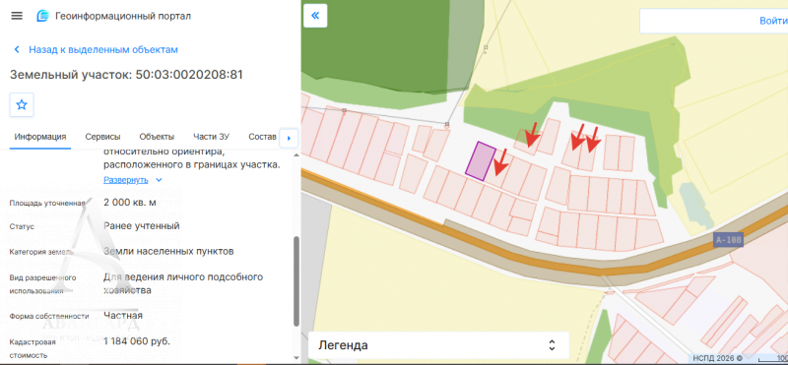Select the area value 2 000 кв. м
The image size is (788, 365).
130,203
